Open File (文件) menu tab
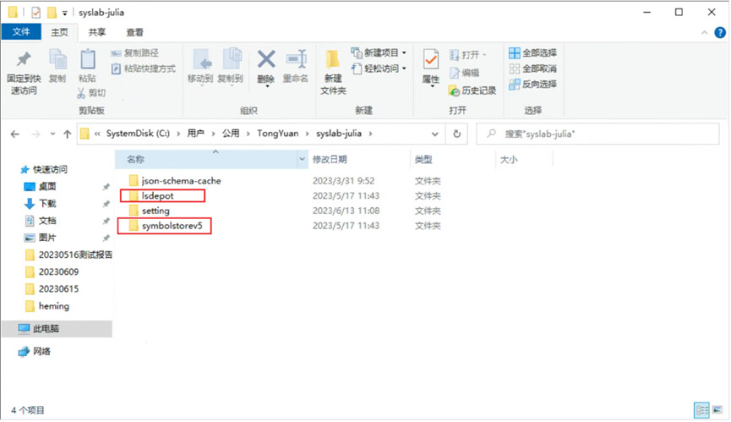731x422 pixels. click(21, 31)
